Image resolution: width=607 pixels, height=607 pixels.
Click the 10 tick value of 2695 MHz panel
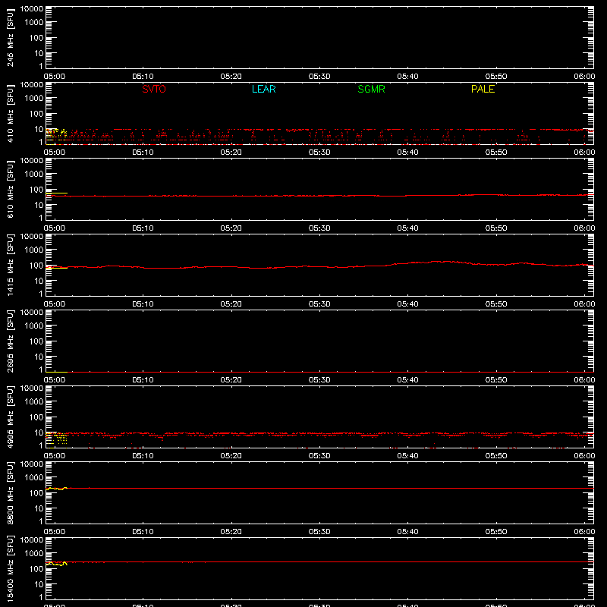(x=39, y=357)
